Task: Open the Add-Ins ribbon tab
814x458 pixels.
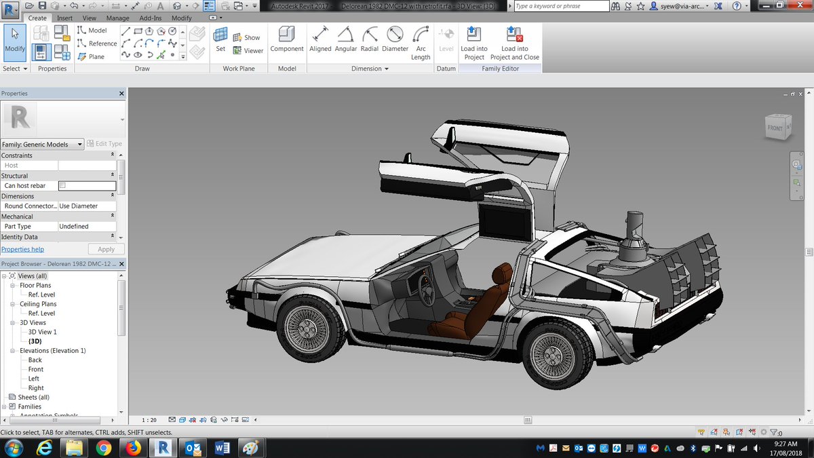Action: point(151,18)
